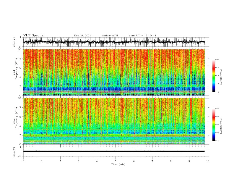Select the date 'Dec. 19, 2021'
234x181 pixels.
(82, 35)
